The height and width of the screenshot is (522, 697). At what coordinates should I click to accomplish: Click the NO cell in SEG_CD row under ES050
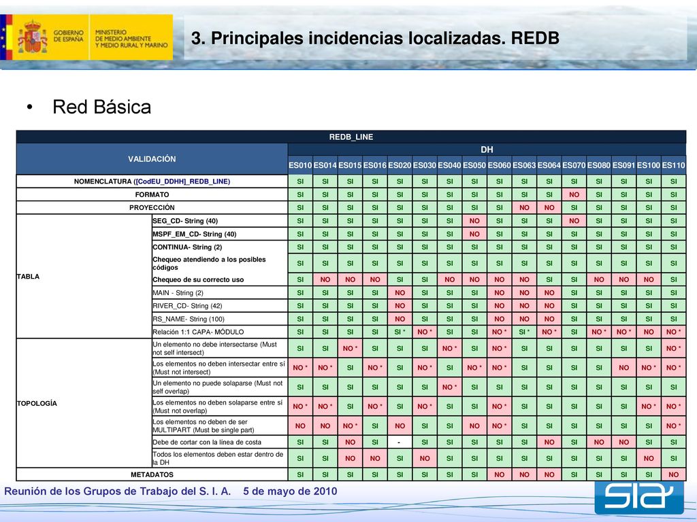pyautogui.click(x=474, y=221)
